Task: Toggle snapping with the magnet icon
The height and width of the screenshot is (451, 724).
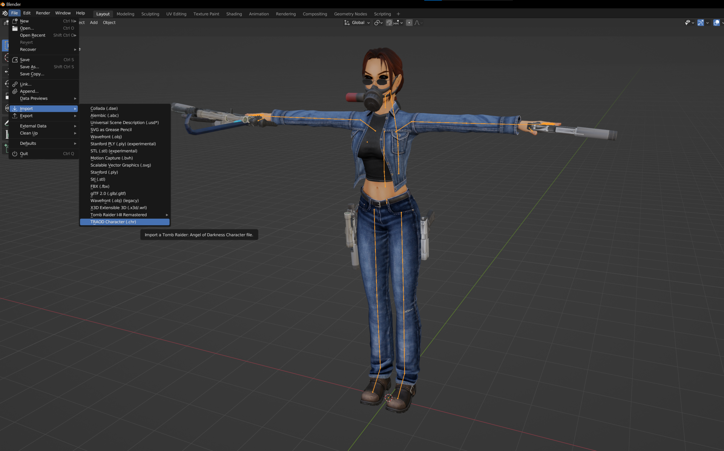Action: [389, 23]
